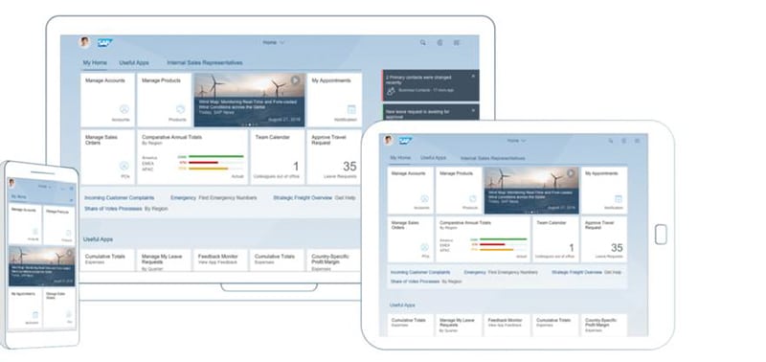The image size is (766, 362).
Task: Click the user avatar on the laptop screen
Action: (x=84, y=42)
